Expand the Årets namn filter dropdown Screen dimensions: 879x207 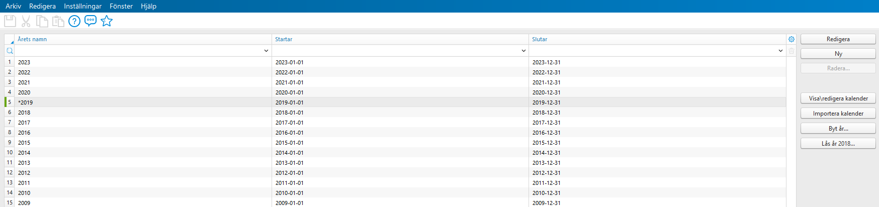[x=266, y=51]
